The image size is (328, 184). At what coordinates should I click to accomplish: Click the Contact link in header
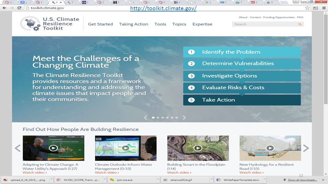coord(255,17)
